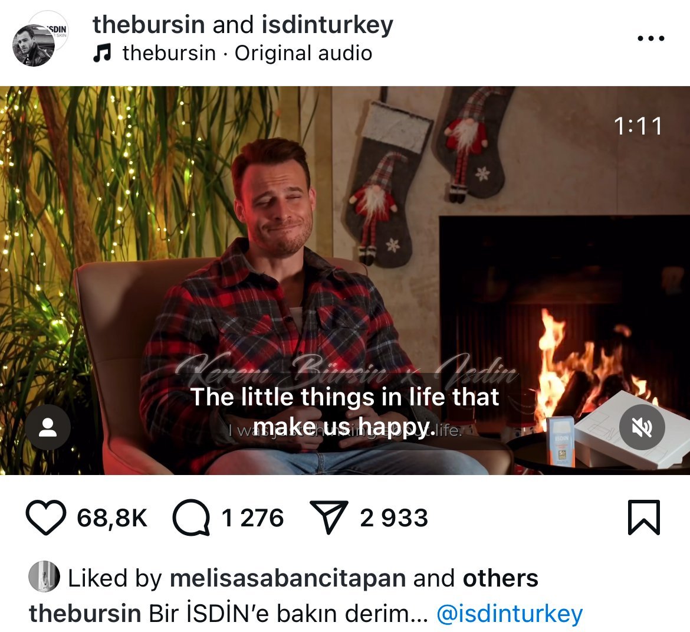Open melisasabancitapan profile from liked by line
The width and height of the screenshot is (690, 632).
tap(288, 578)
